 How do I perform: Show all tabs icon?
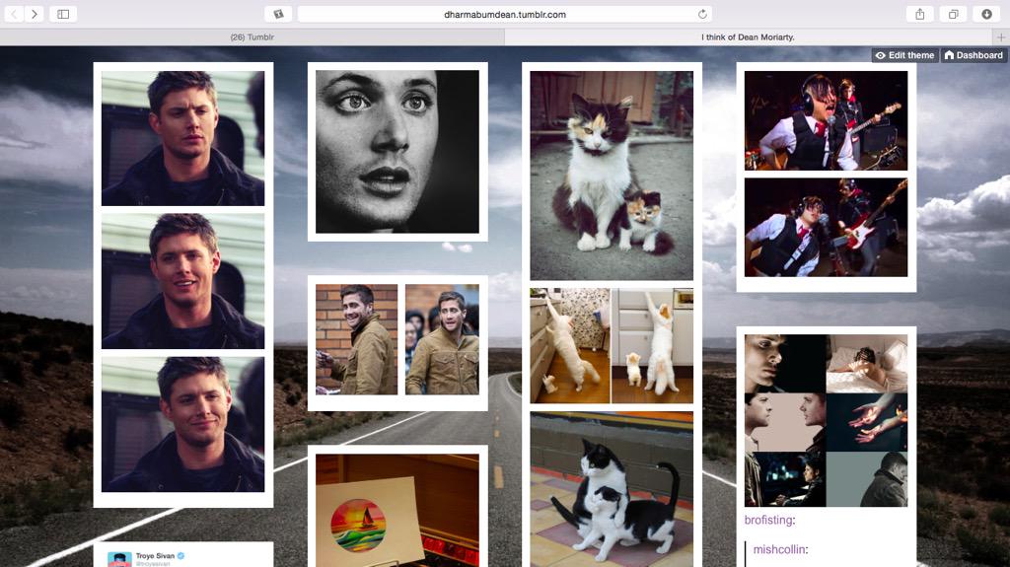954,14
